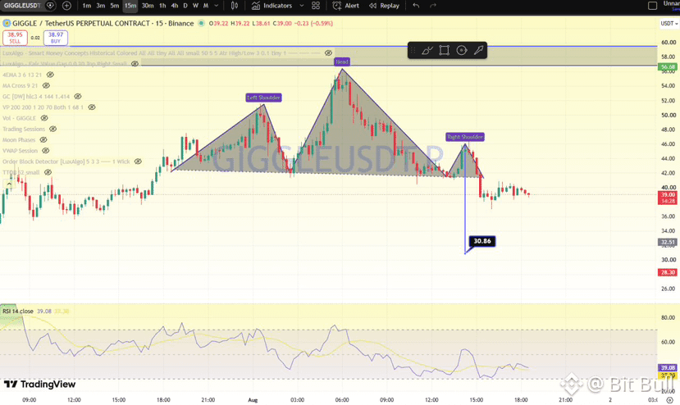This screenshot has width=680, height=405.
Task: Toggle visibility of GC [DW] hlc3 indicator
Action: click(78, 96)
